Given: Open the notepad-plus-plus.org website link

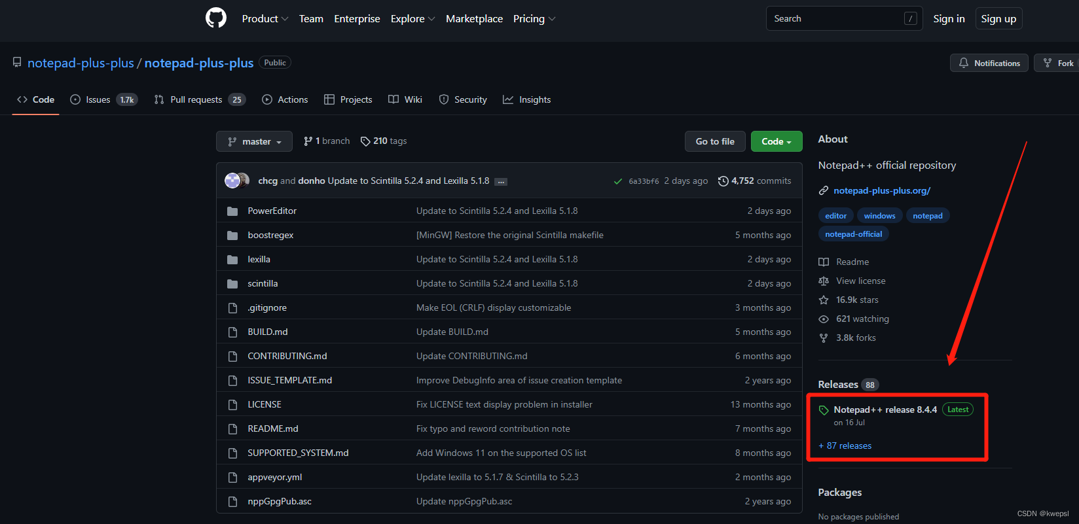Looking at the screenshot, I should point(882,190).
